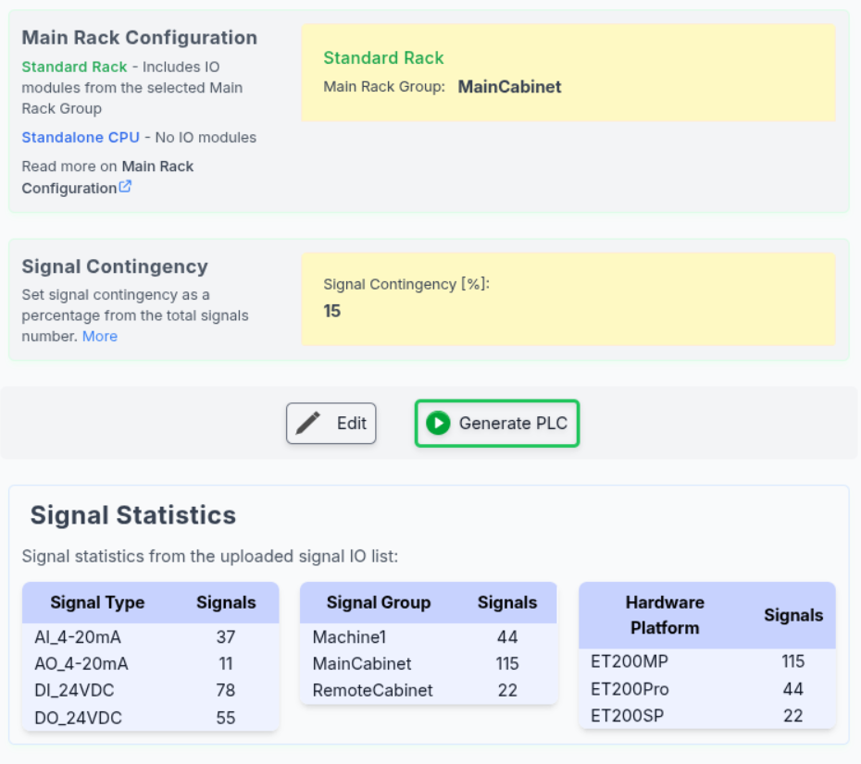Click the external link icon after Main Rack Configuration

[125, 187]
